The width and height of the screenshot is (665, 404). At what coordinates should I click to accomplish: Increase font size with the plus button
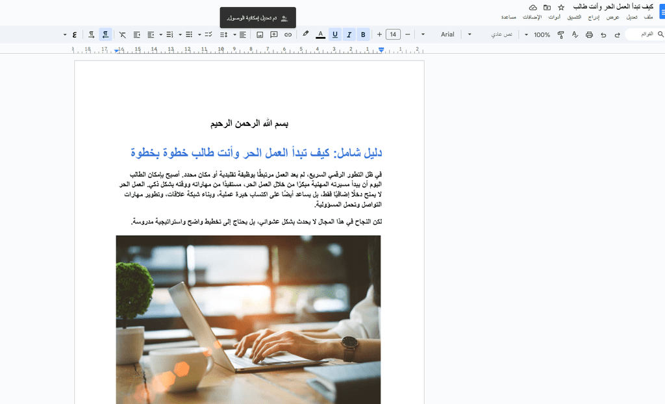point(379,34)
